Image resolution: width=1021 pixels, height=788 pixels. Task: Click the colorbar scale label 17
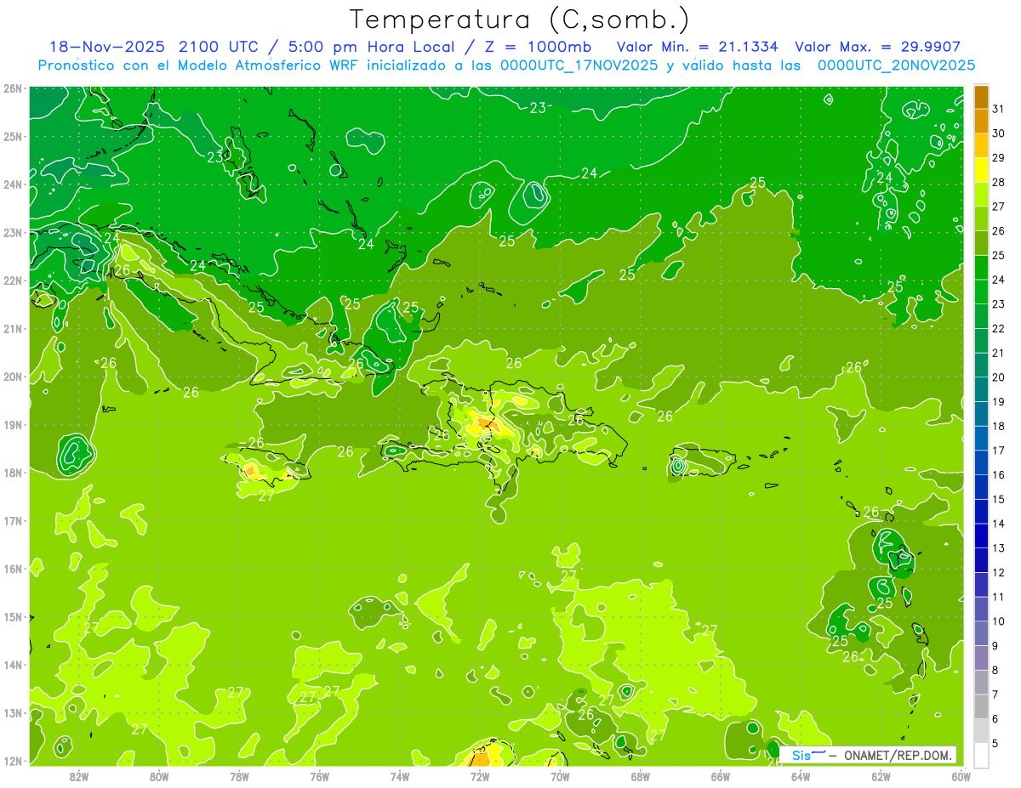pos(998,451)
